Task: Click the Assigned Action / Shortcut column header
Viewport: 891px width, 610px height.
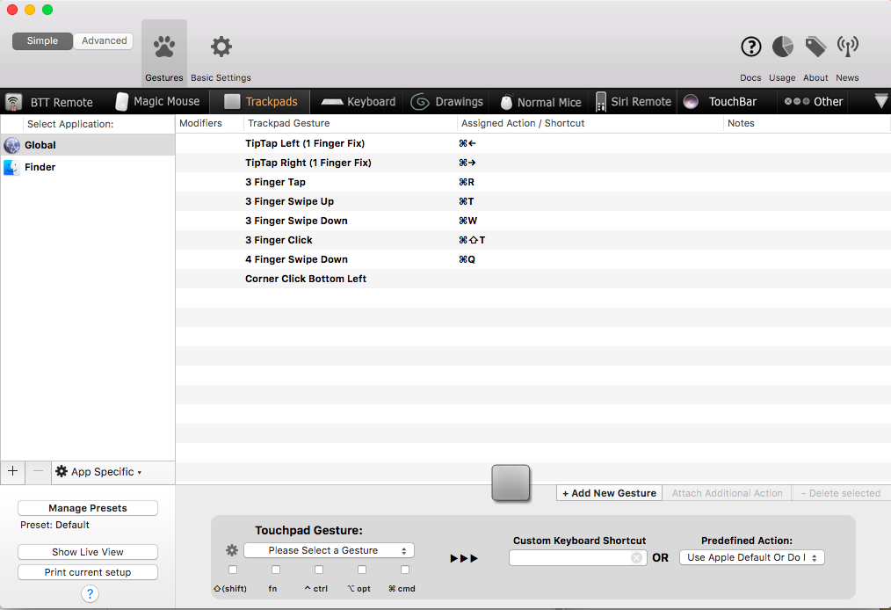Action: pos(590,123)
